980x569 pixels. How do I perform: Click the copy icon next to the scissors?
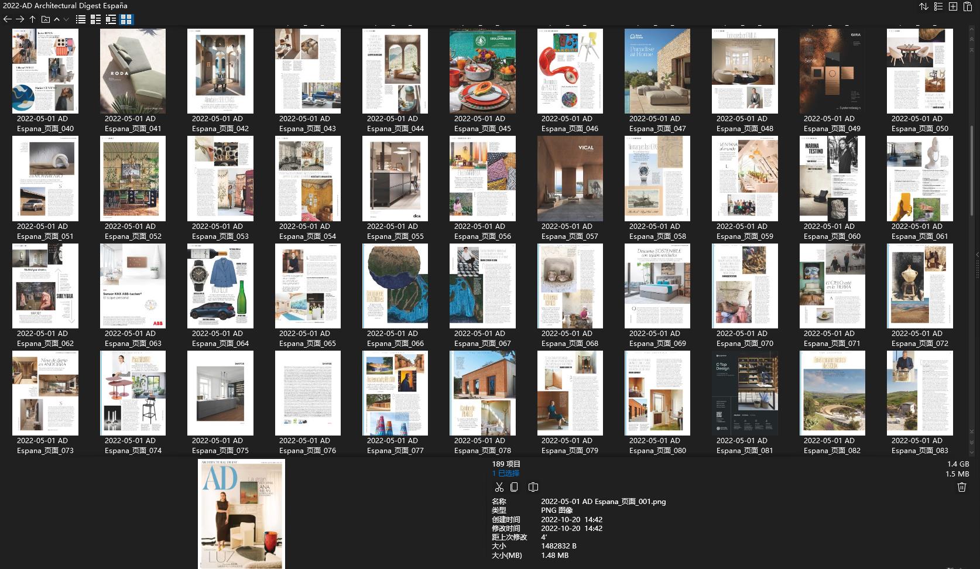pos(514,486)
